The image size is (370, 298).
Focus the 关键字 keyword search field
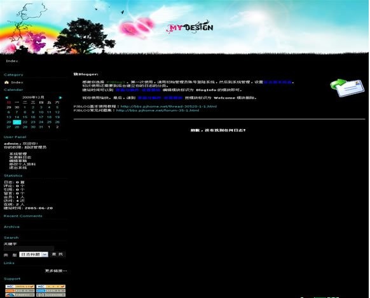[x=29, y=248]
